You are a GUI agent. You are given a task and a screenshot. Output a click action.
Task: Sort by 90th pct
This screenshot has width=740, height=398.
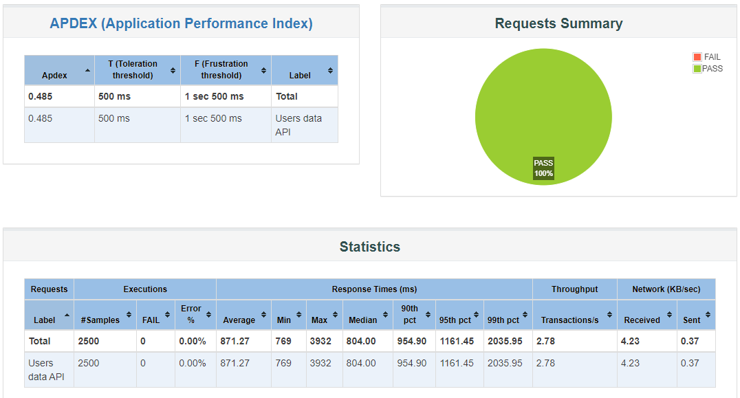coord(428,316)
